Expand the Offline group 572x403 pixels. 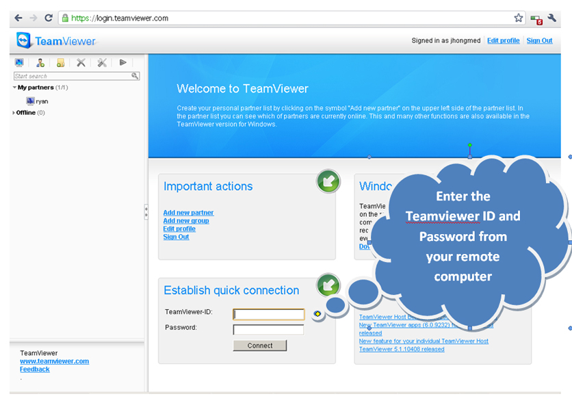click(14, 113)
